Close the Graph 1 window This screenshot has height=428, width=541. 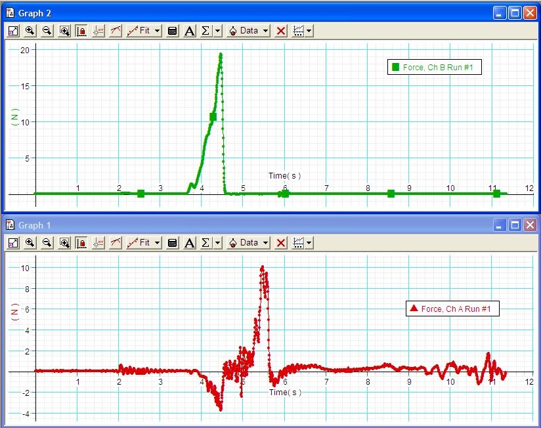coord(530,225)
